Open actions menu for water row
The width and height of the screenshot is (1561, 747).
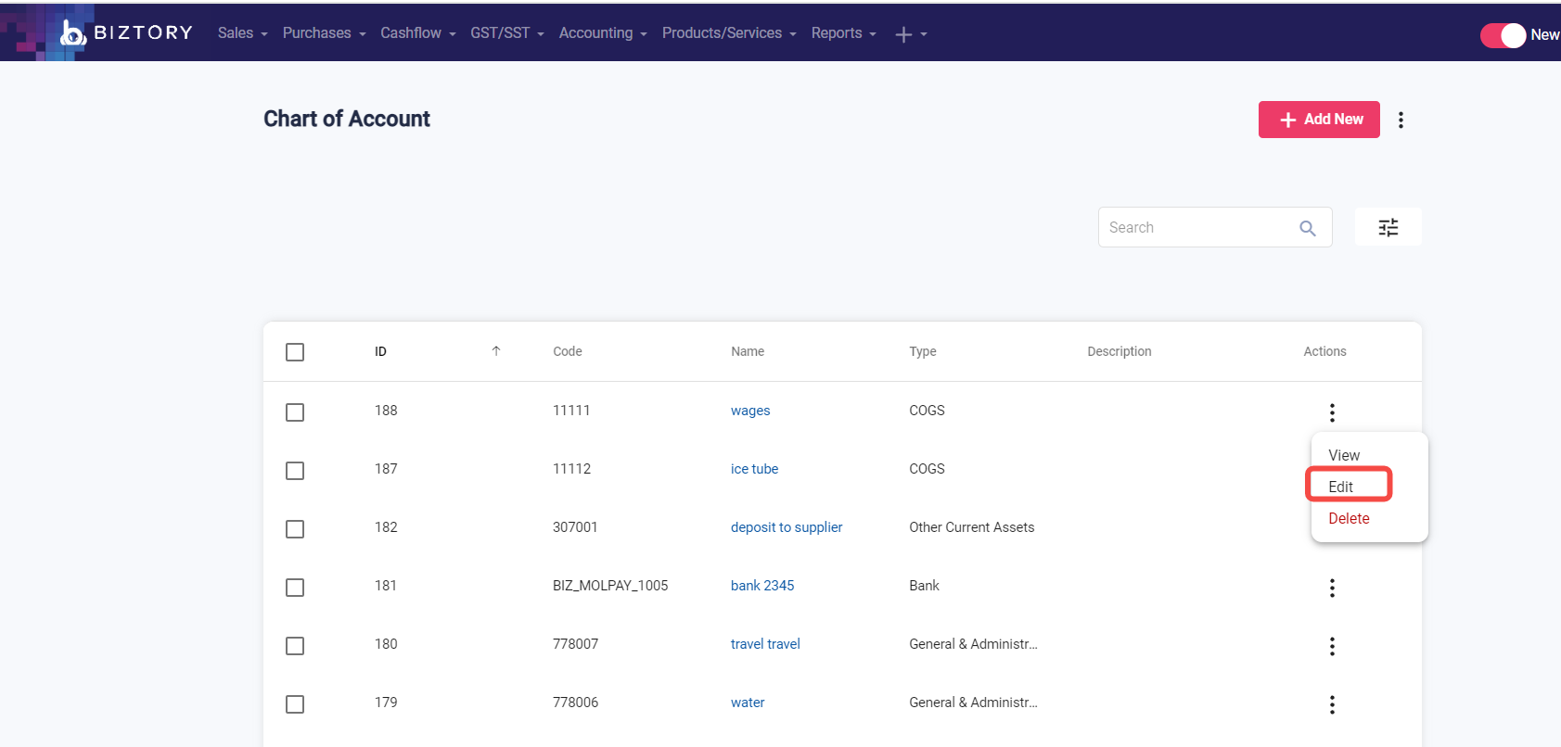click(1332, 704)
